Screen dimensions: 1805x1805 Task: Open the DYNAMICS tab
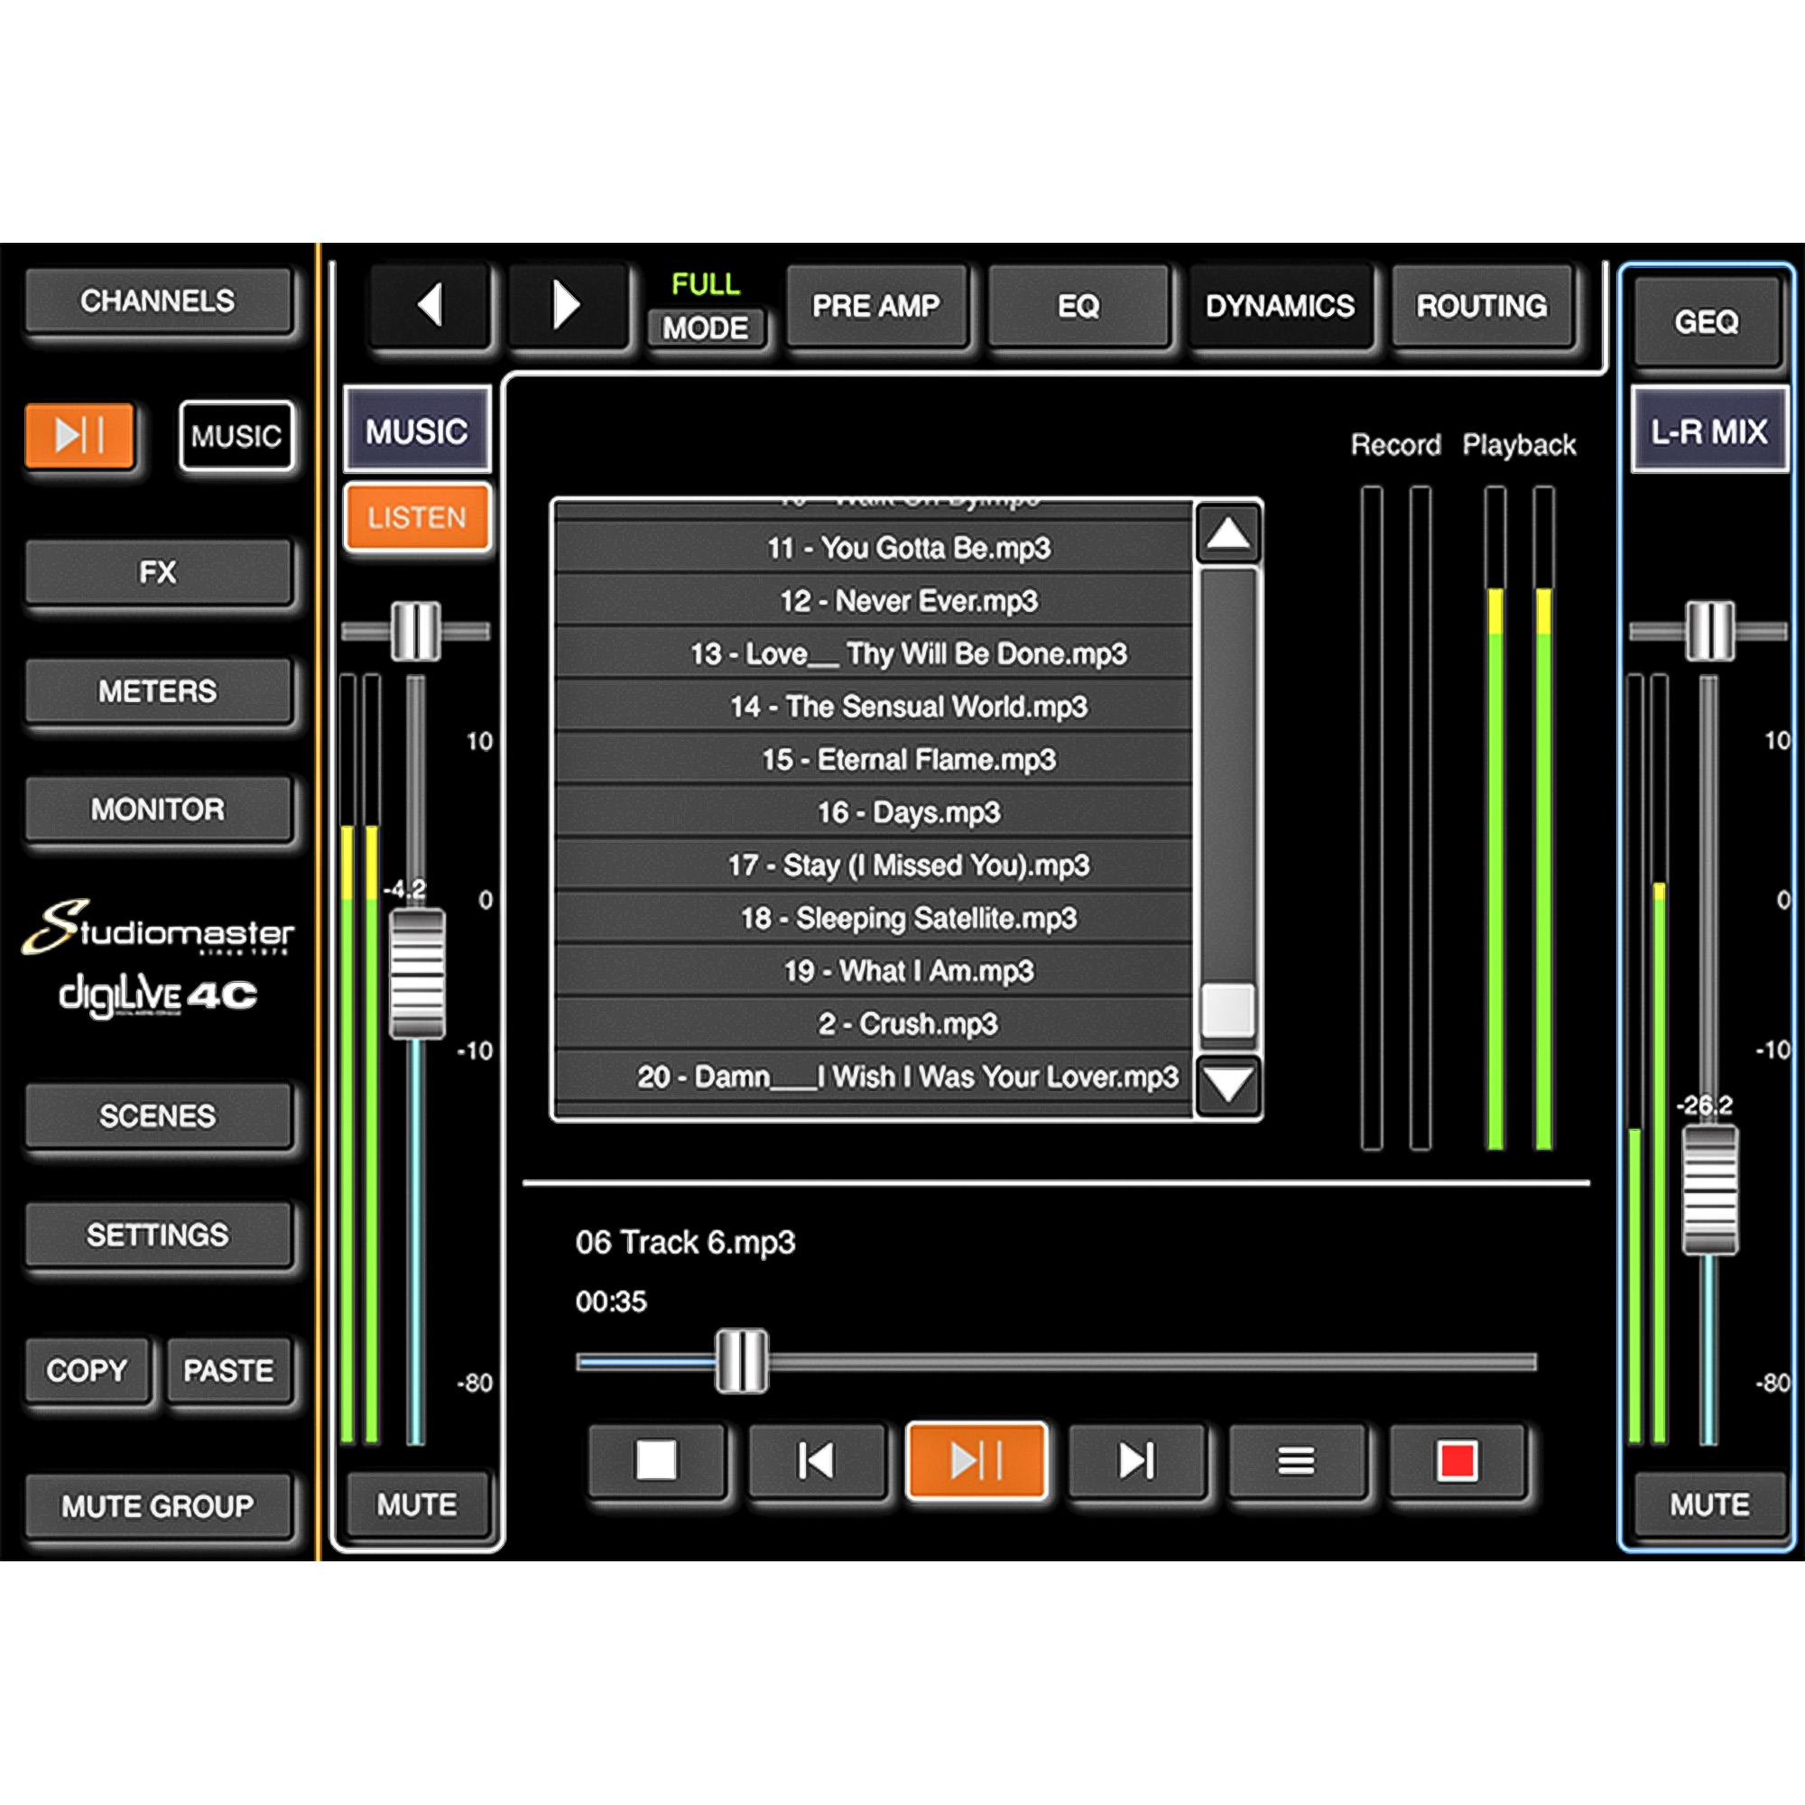1279,307
